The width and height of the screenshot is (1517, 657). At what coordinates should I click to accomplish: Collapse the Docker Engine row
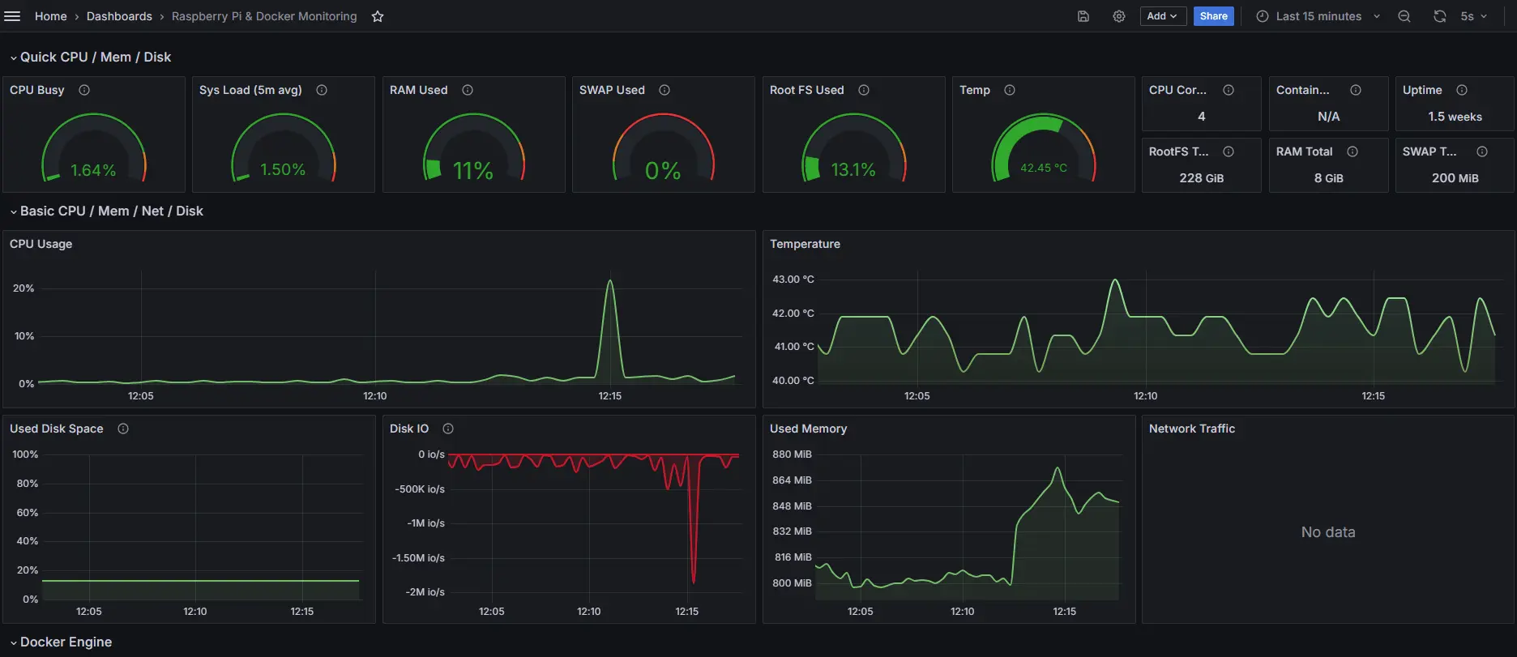coord(62,642)
